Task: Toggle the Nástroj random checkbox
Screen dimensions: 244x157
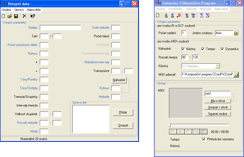Action: (183, 49)
